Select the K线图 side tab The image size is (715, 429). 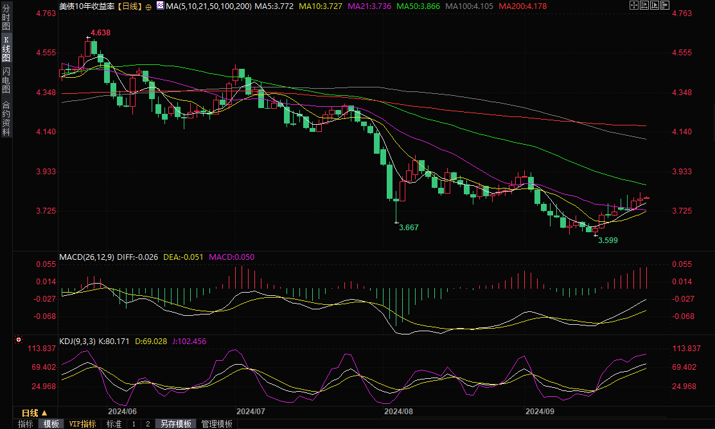coord(6,49)
